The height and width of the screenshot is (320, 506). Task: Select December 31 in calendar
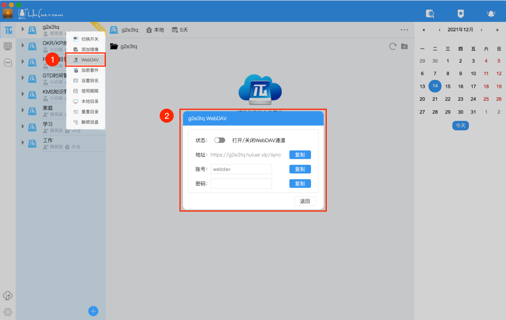pyautogui.click(x=473, y=112)
